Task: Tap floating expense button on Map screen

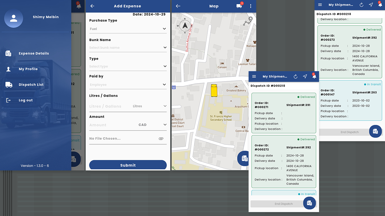Action: click(244, 158)
